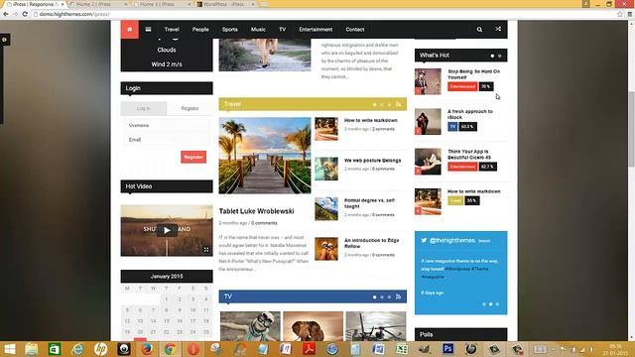Open the search icon in navbar
This screenshot has height=357, width=635.
click(x=479, y=29)
